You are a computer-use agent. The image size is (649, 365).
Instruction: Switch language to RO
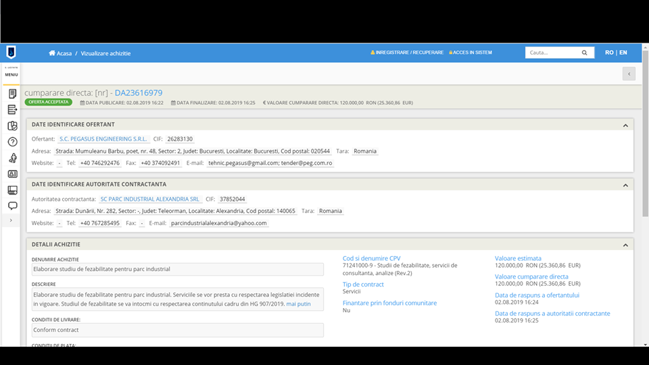pos(609,53)
